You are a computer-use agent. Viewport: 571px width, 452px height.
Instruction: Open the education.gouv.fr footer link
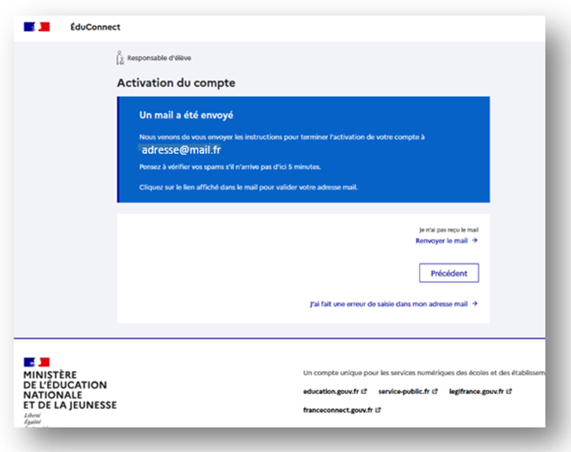331,391
